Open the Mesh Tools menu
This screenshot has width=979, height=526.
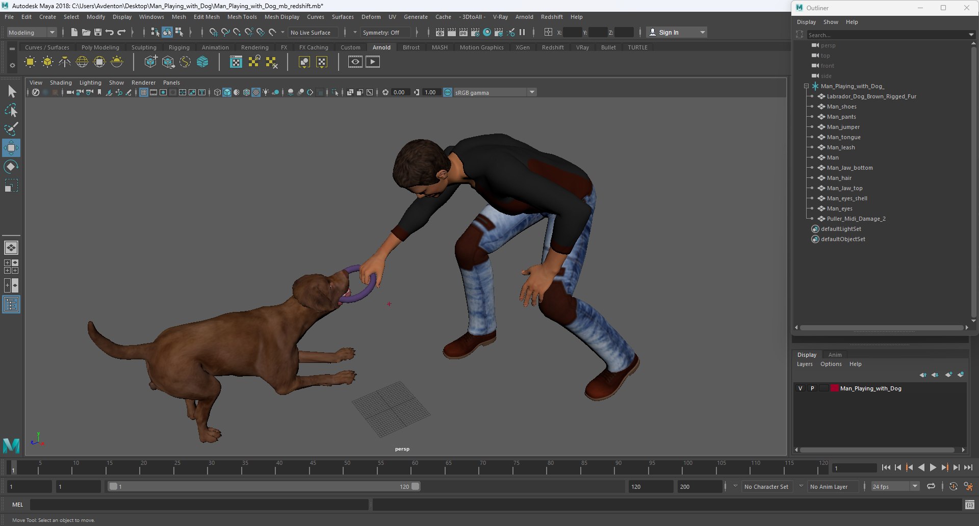pyautogui.click(x=242, y=17)
